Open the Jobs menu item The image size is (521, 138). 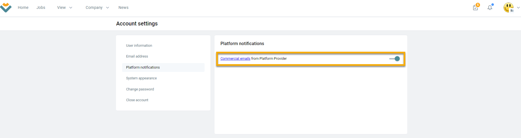(41, 7)
